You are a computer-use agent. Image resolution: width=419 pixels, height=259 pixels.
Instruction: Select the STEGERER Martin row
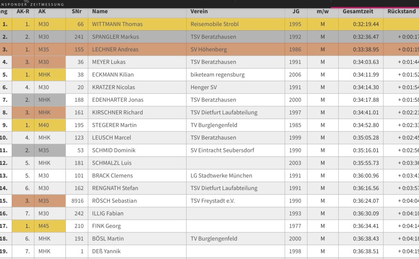coord(114,125)
